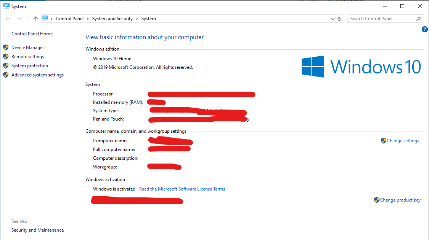The height and width of the screenshot is (240, 429).
Task: Minimize the System window
Action: point(385,6)
